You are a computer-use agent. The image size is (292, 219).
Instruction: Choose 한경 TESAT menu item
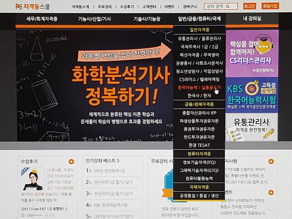[x=199, y=145]
